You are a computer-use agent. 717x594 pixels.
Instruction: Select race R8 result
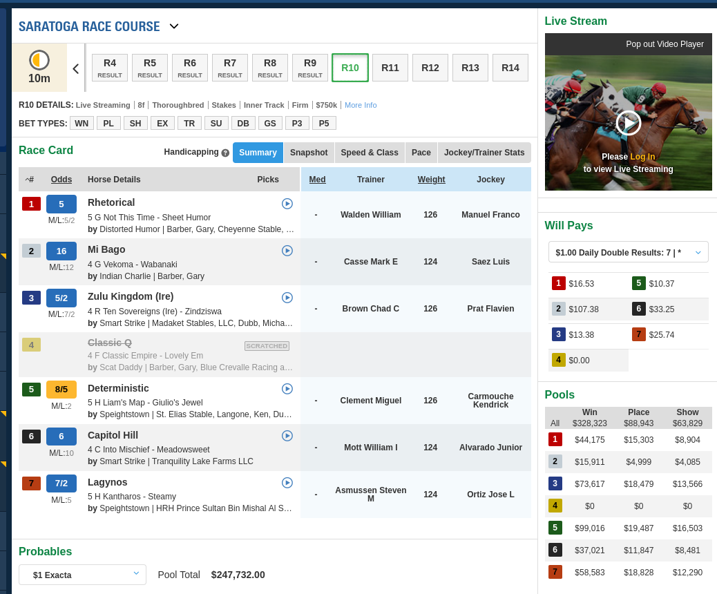270,68
